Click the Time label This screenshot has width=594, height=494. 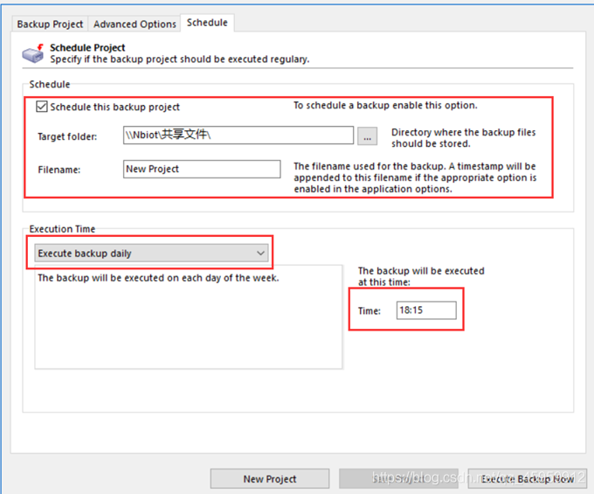click(370, 311)
